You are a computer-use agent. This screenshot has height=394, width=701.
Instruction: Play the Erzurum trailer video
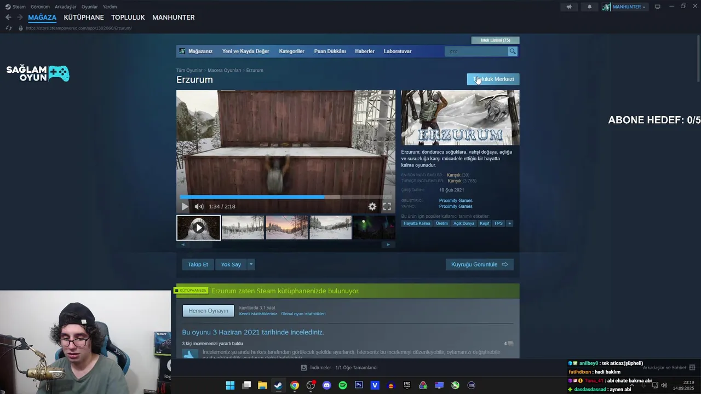point(185,206)
